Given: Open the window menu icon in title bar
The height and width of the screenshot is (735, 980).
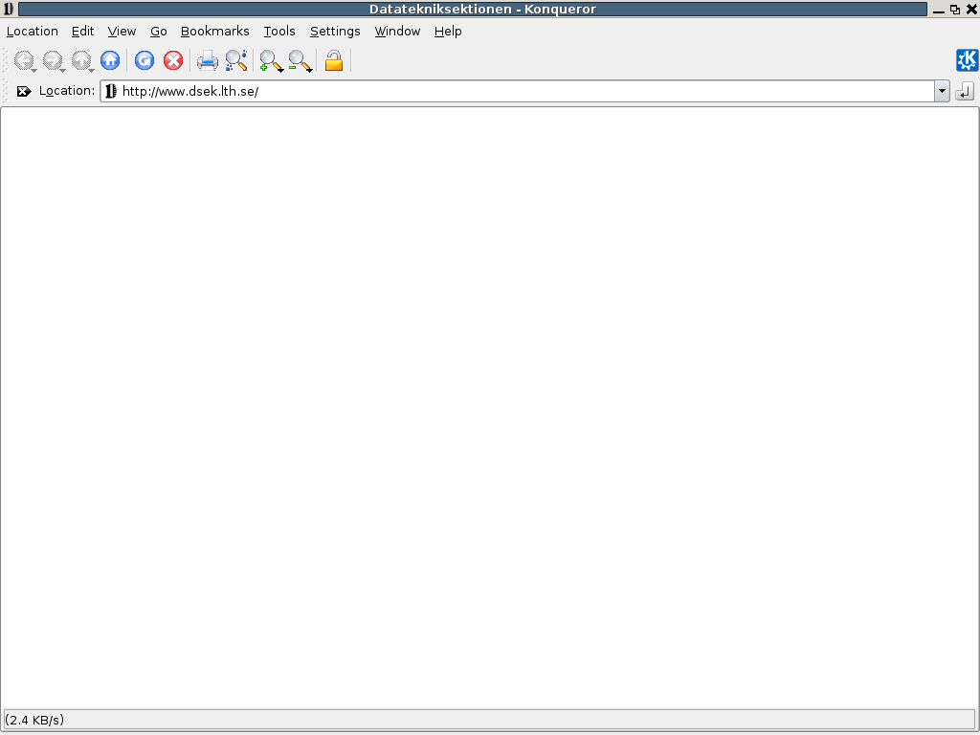Looking at the screenshot, I should pyautogui.click(x=8, y=9).
